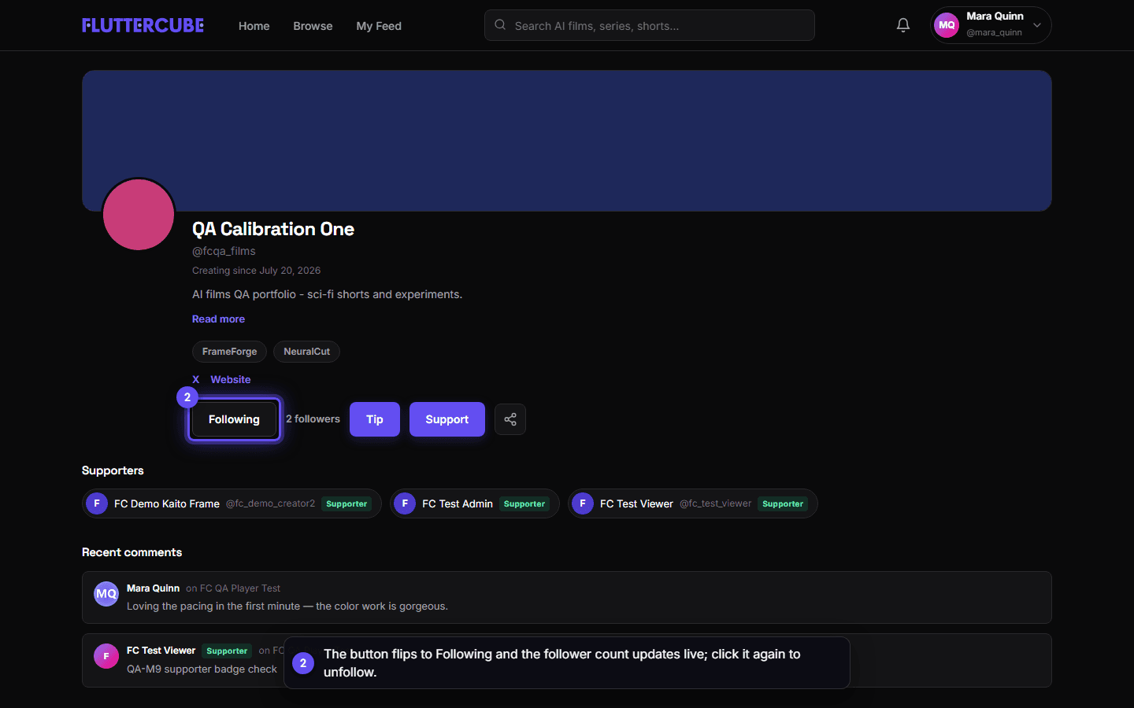Click the Loving the pacing comment text
Image resolution: width=1134 pixels, height=708 pixels.
(x=287, y=607)
